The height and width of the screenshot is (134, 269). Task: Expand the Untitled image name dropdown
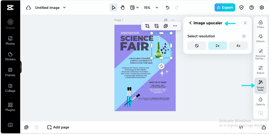[x=64, y=8]
